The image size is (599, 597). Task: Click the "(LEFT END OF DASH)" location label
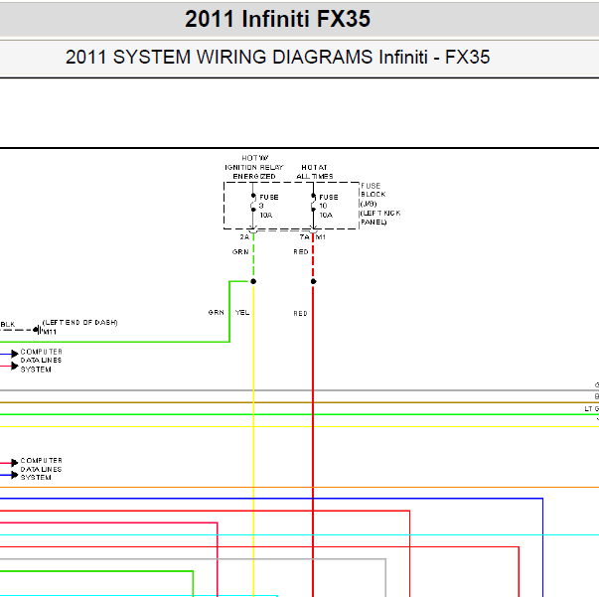pos(79,323)
